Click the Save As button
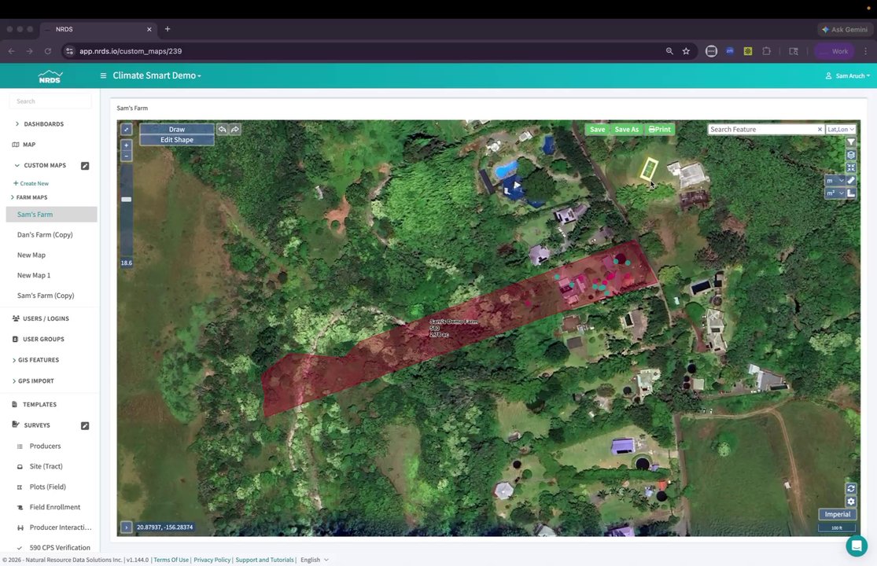 click(626, 129)
